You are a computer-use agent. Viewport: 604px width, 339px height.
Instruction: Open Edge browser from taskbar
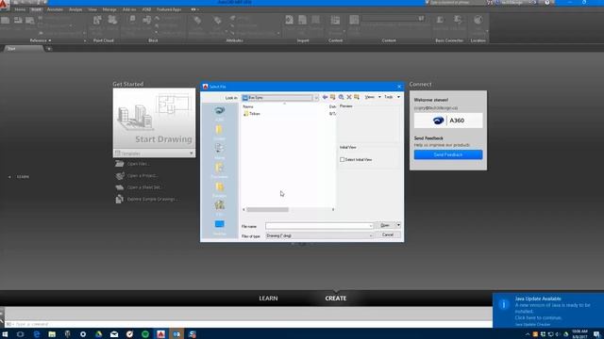point(37,334)
